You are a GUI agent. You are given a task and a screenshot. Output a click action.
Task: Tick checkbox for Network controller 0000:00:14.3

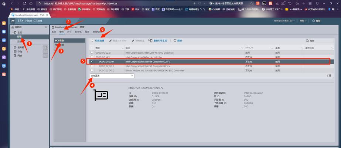92,57
